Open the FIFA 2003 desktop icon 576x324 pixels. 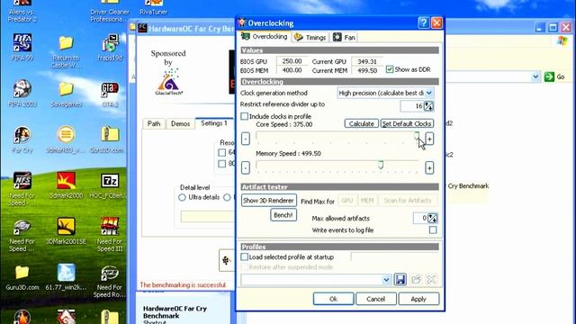(22, 94)
